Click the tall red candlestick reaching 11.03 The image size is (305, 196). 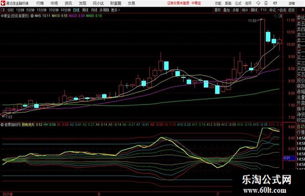point(262,44)
